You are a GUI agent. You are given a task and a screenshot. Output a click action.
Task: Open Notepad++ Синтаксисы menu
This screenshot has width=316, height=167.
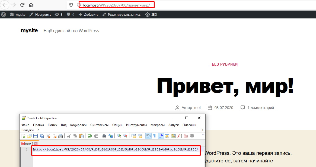pyautogui.click(x=99, y=125)
